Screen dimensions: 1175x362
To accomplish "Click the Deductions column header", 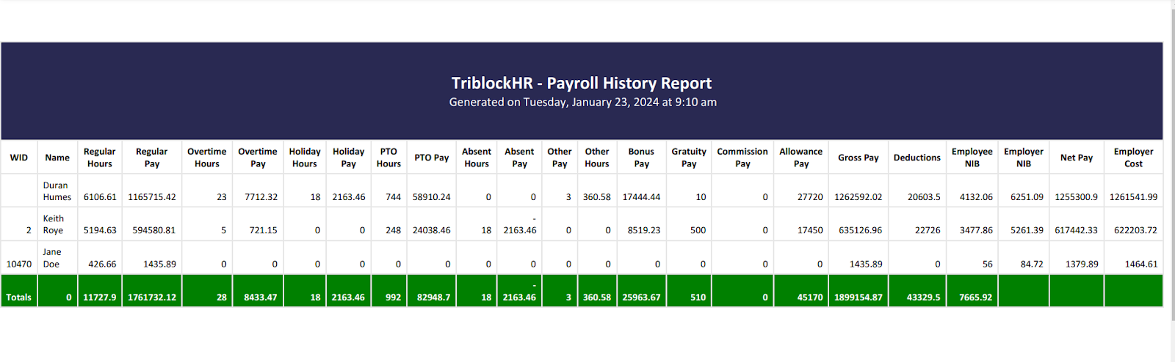I will click(x=917, y=158).
